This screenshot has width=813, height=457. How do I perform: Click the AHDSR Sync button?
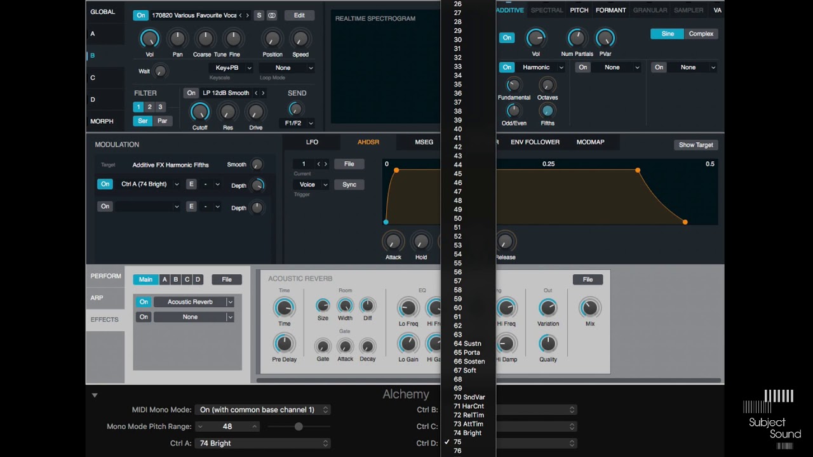point(349,185)
